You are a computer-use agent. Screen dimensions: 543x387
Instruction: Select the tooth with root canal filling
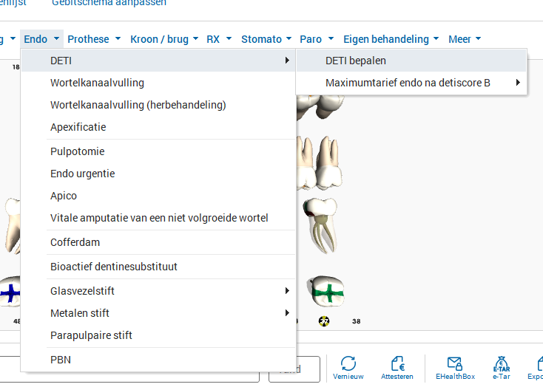(320, 225)
